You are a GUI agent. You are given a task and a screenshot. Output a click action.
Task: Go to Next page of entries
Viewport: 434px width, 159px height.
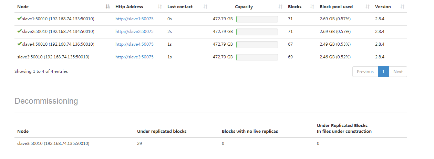[398, 72]
